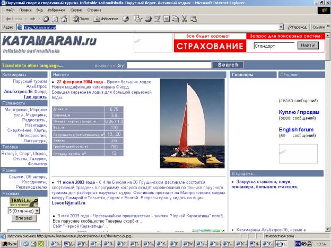Expand the address bar dropdown

point(281,27)
